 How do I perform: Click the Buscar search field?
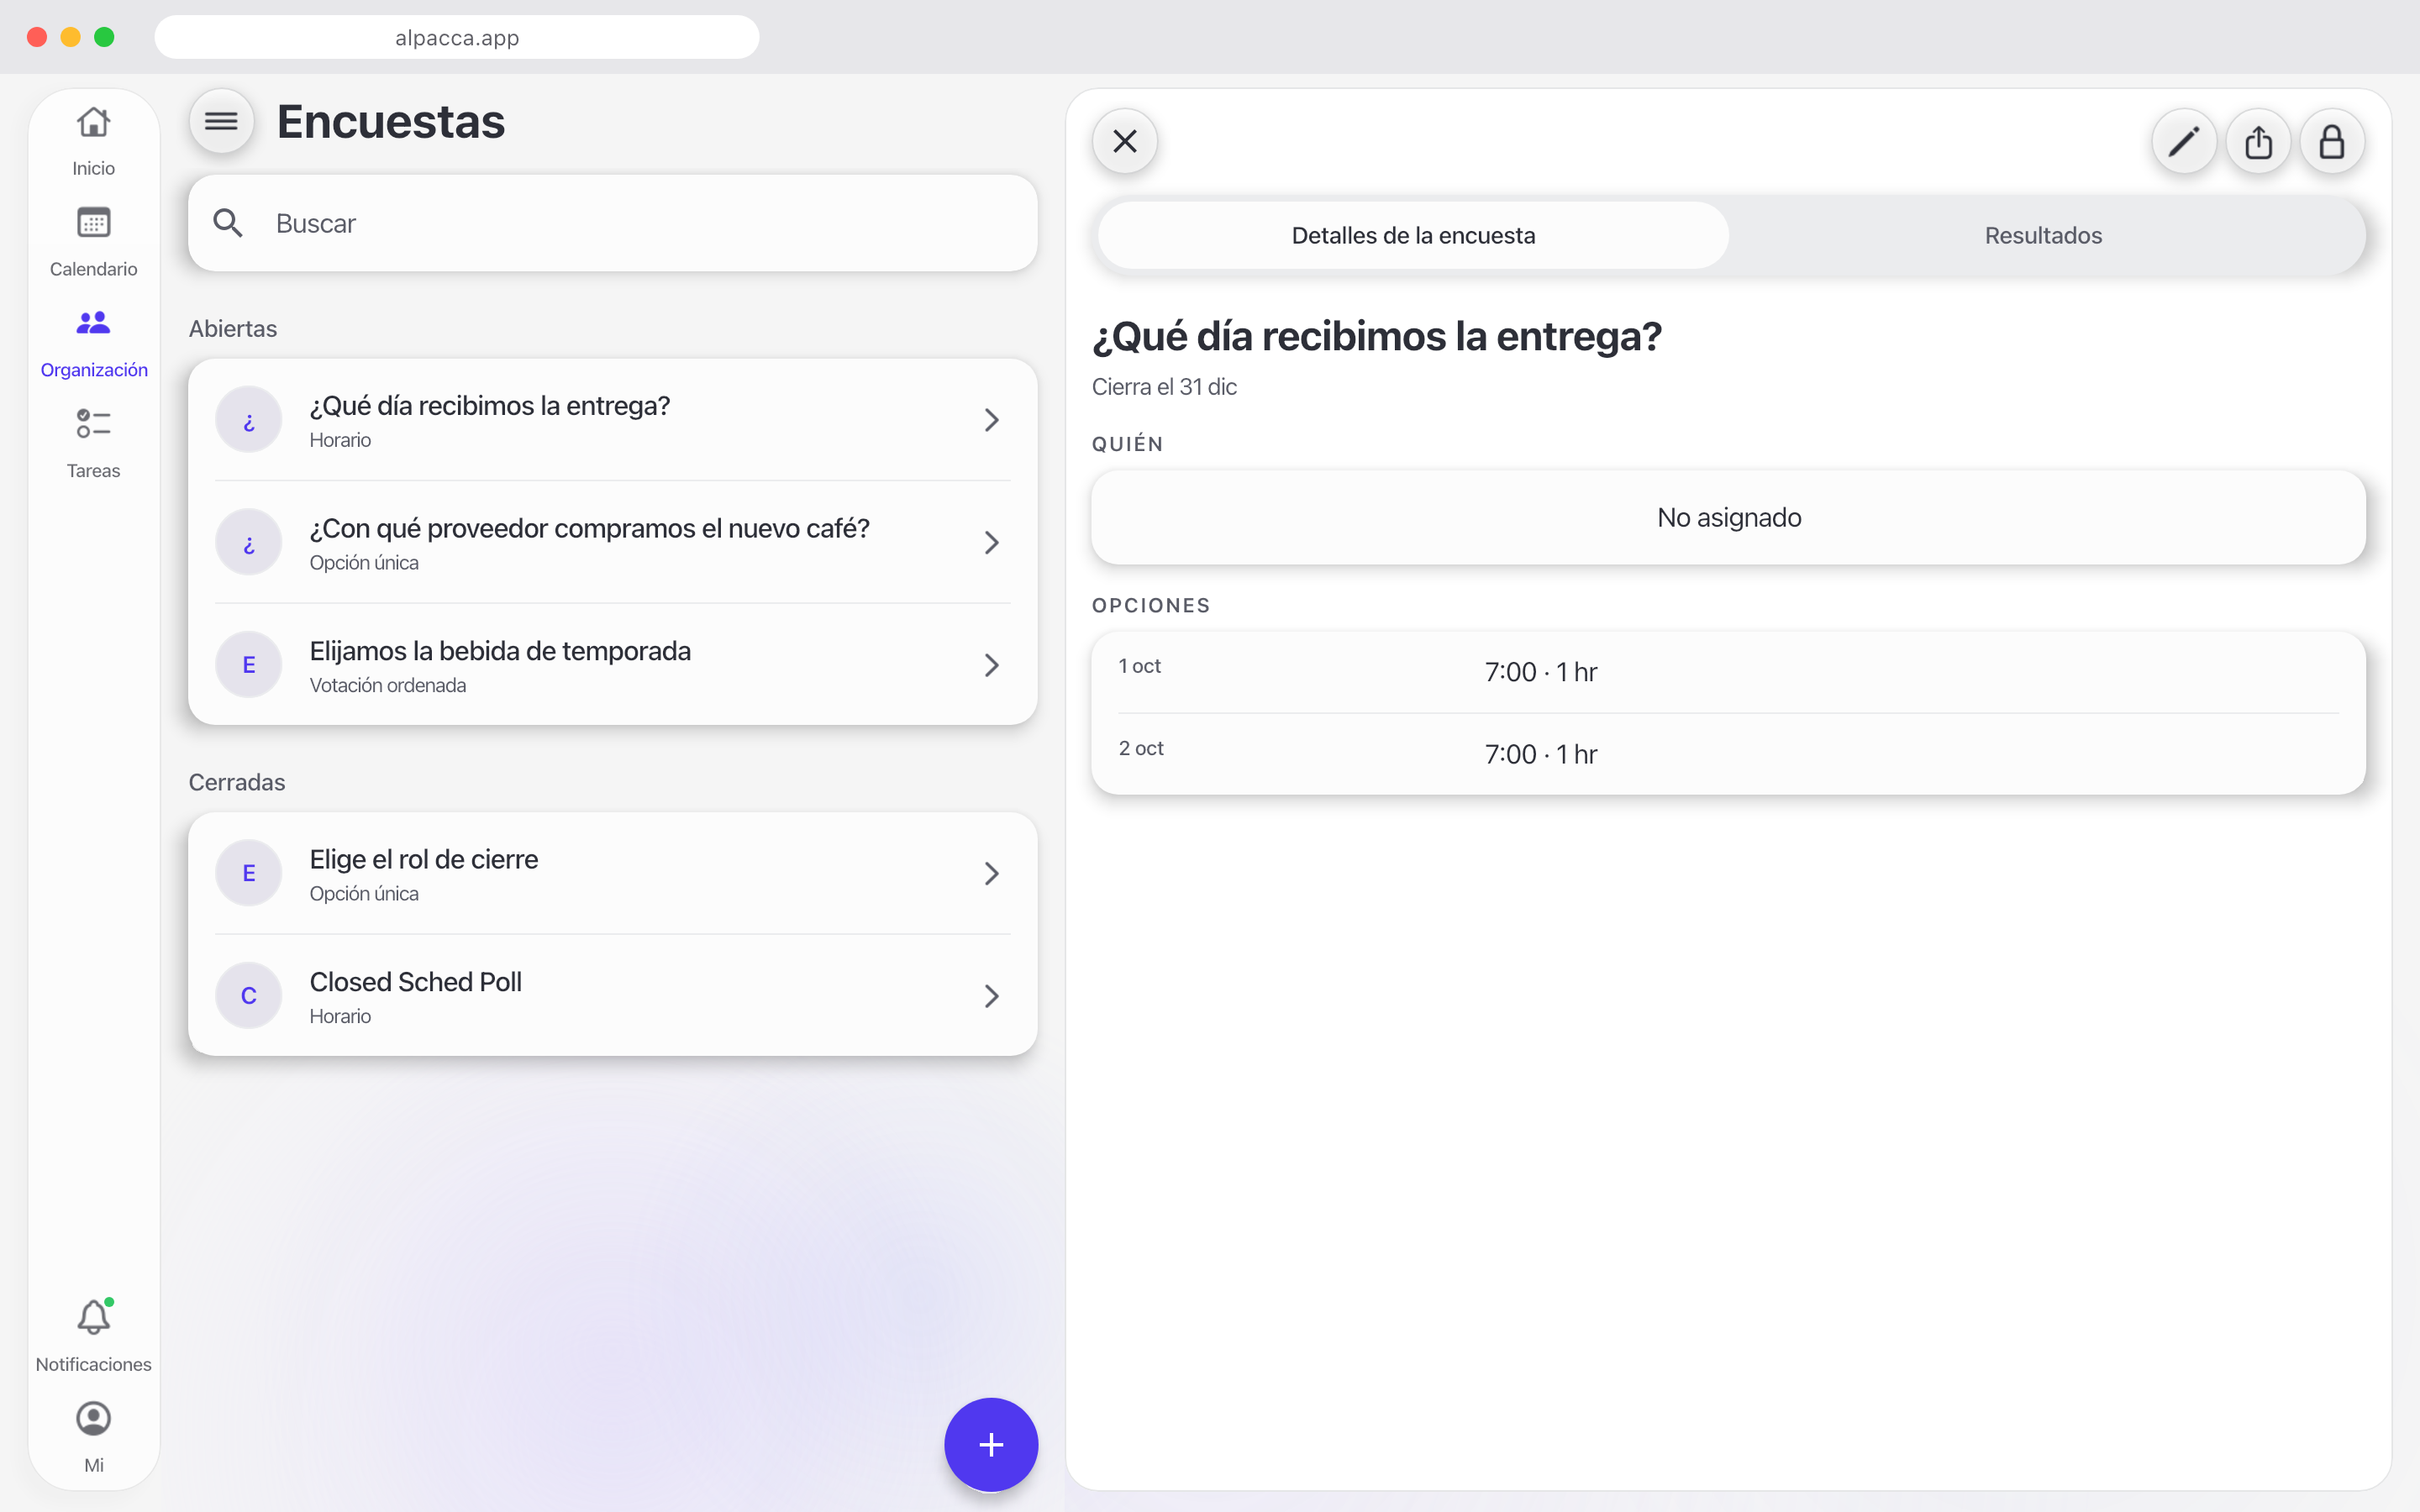tap(613, 223)
